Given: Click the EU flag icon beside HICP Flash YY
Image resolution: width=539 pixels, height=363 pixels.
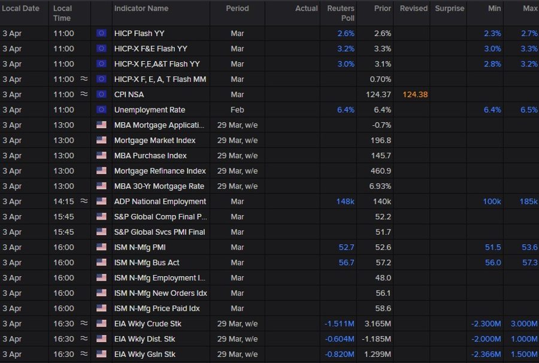Looking at the screenshot, I should (x=101, y=33).
